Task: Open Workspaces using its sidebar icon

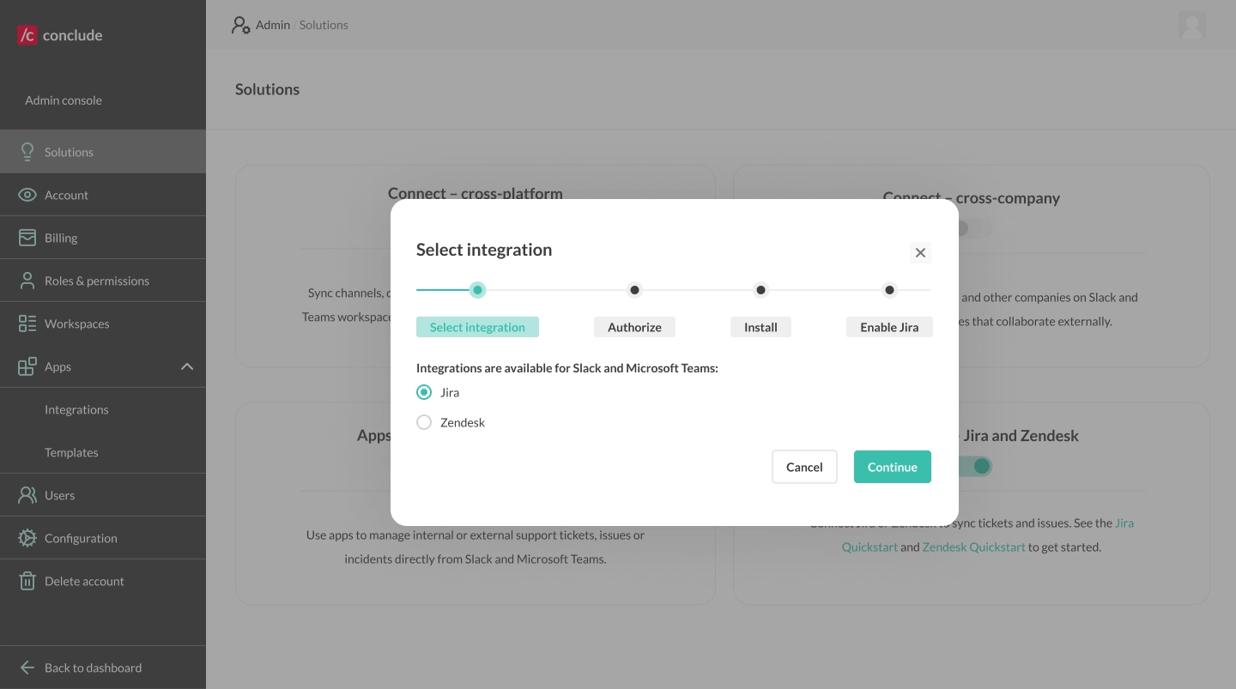Action: [27, 323]
